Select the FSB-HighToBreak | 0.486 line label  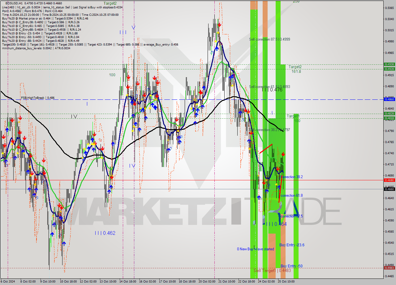38,98
